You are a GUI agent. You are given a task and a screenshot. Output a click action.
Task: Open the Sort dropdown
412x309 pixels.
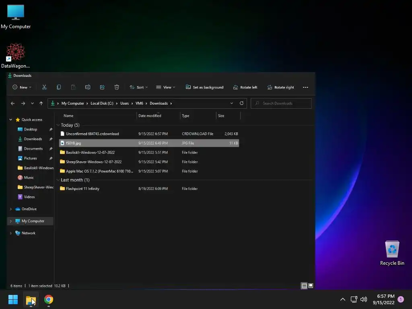[138, 87]
